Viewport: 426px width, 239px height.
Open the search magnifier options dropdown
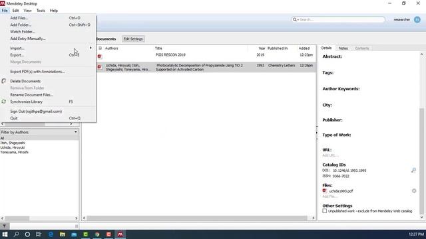tap(296, 20)
